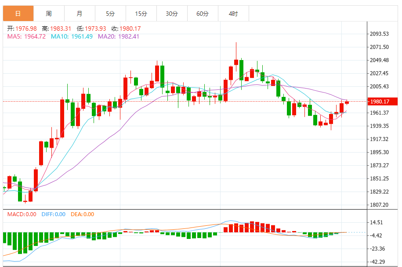Choose the 30分 interval tab

[x=172, y=14]
